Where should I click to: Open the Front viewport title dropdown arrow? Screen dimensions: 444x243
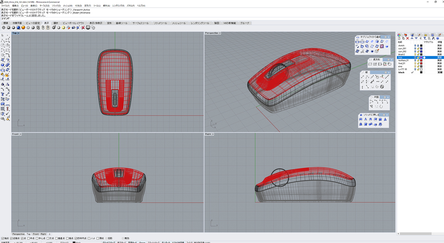click(21, 134)
